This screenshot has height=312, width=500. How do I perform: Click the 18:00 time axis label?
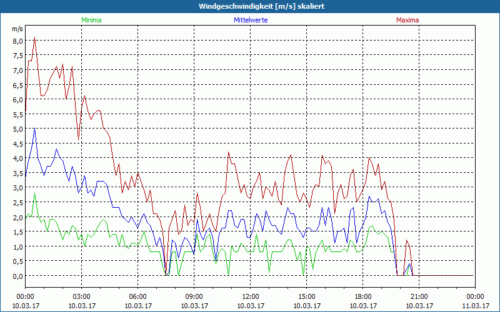coord(363,297)
